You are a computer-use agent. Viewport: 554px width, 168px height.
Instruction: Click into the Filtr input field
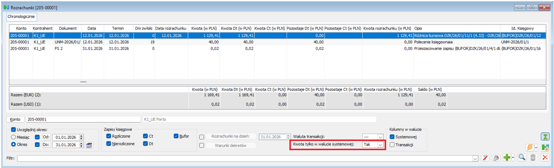point(244,158)
